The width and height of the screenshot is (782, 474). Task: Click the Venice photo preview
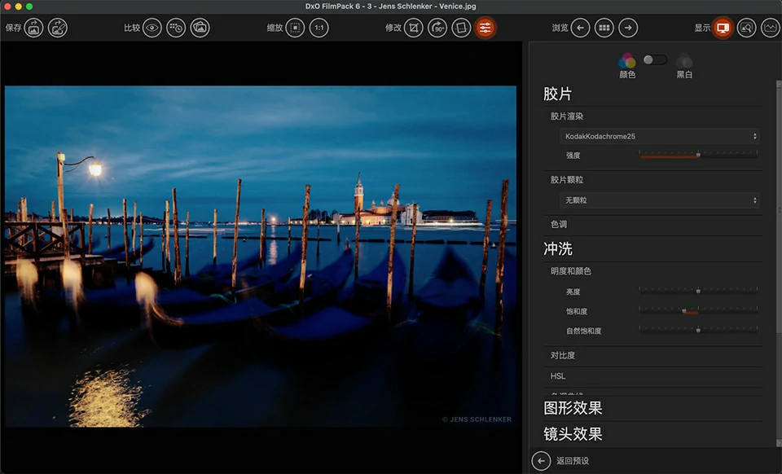tap(261, 257)
